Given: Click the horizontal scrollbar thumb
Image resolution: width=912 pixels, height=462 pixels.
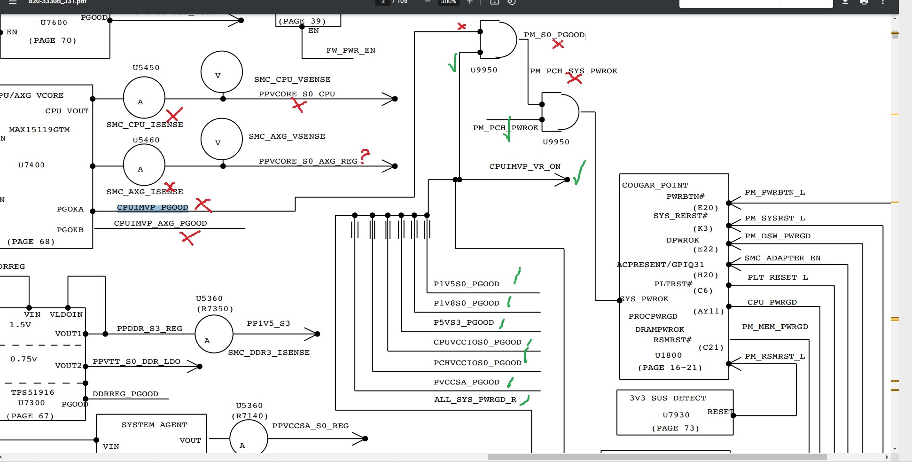Looking at the screenshot, I should click(657, 457).
